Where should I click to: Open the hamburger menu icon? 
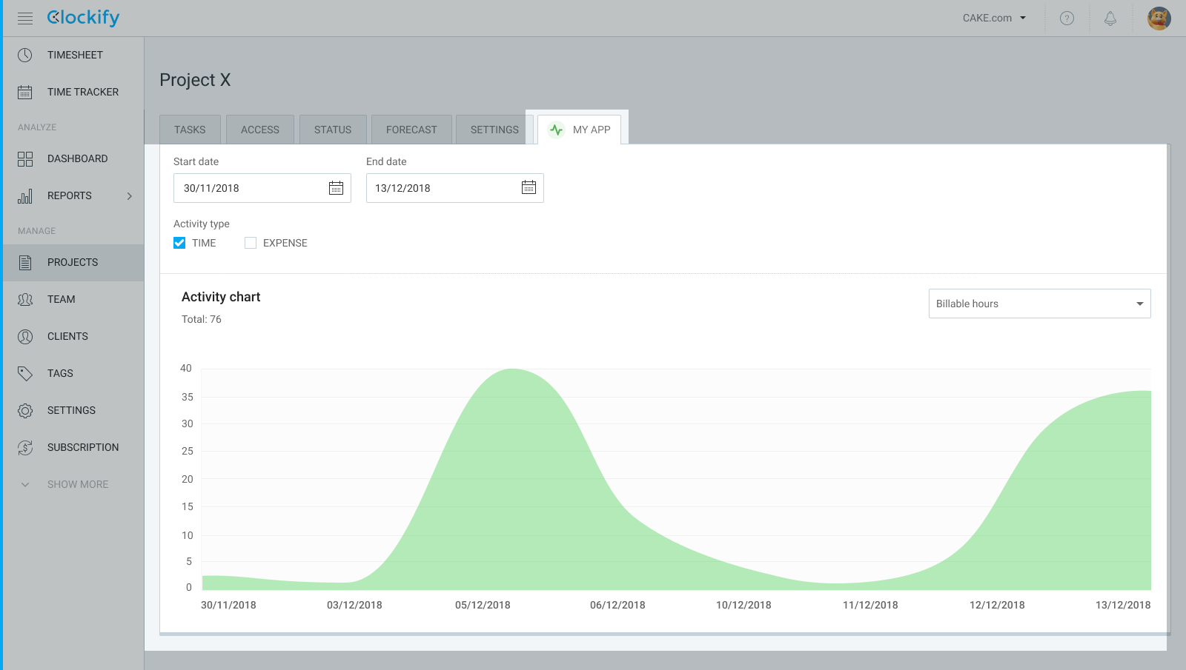(25, 19)
